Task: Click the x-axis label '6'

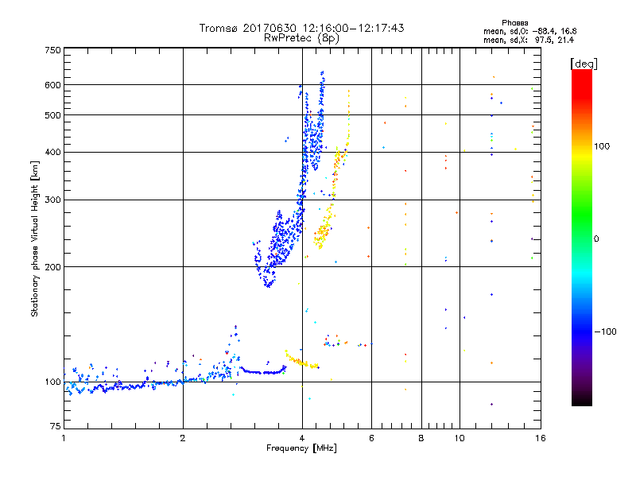Action: 371,438
